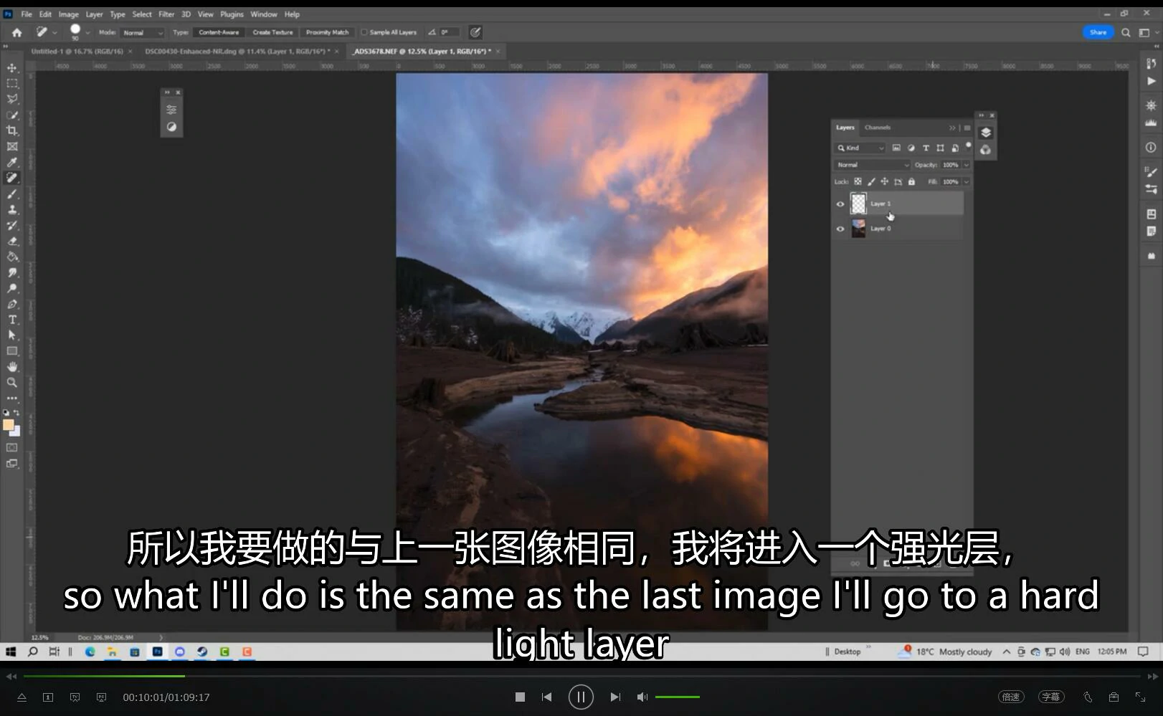Open the Layers icon in collapsed dock
The width and height of the screenshot is (1163, 716).
[986, 133]
